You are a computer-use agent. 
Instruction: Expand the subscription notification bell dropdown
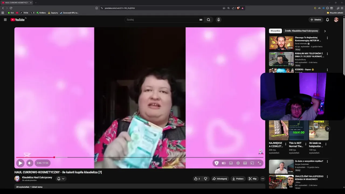coord(61,179)
